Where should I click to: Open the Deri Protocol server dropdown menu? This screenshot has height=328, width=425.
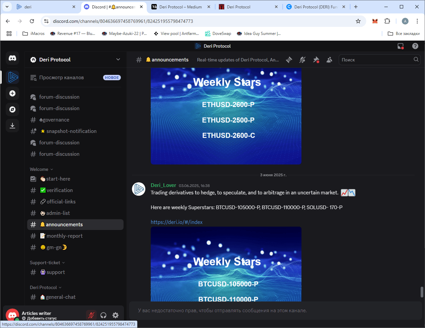click(x=118, y=59)
